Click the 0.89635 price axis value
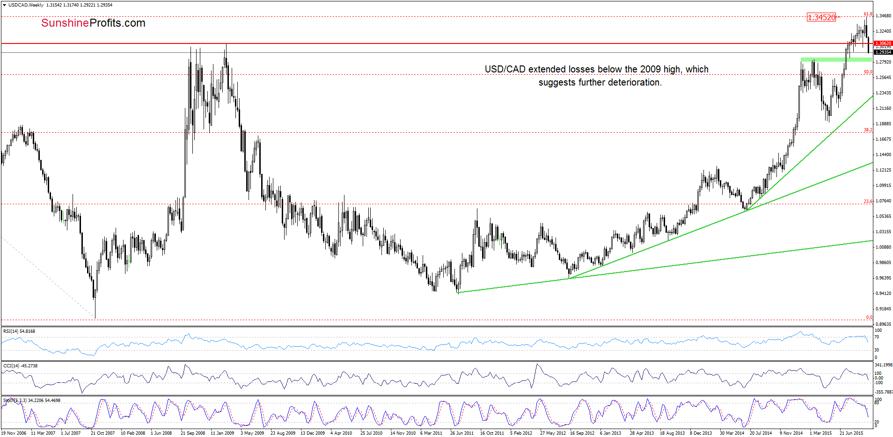The image size is (893, 437). point(883,324)
